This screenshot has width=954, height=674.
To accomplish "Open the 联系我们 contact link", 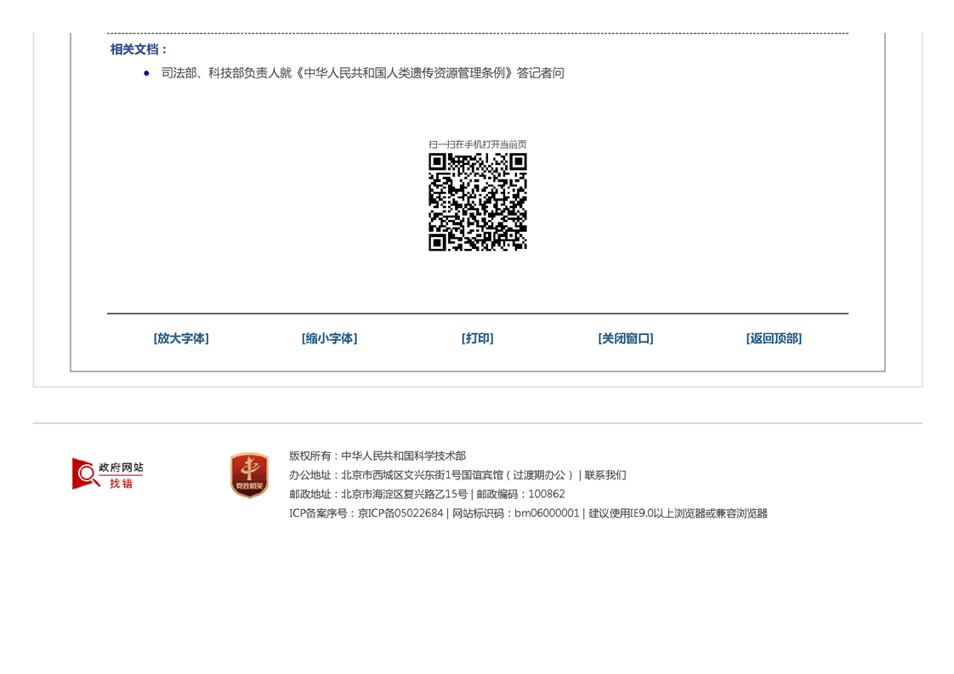I will [605, 475].
